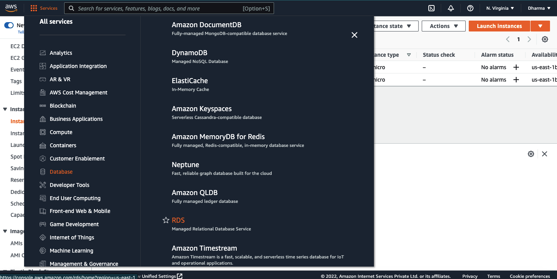Image resolution: width=557 pixels, height=279 pixels.
Task: Open Amazon Timestream service
Action: (x=204, y=248)
